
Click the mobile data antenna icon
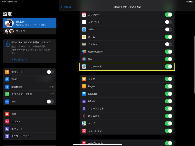[x=7, y=94]
